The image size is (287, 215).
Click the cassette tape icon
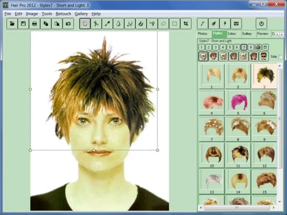236,24
